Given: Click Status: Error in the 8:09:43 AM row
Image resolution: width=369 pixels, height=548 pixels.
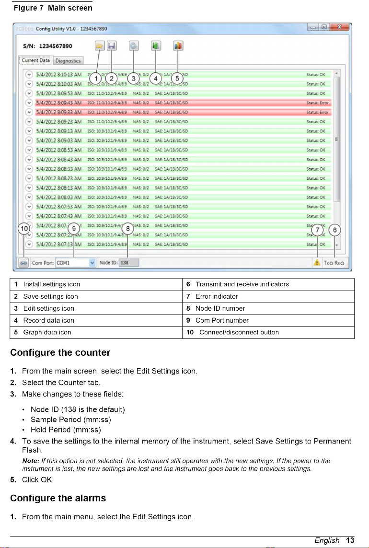Looking at the screenshot, I should tap(317, 103).
